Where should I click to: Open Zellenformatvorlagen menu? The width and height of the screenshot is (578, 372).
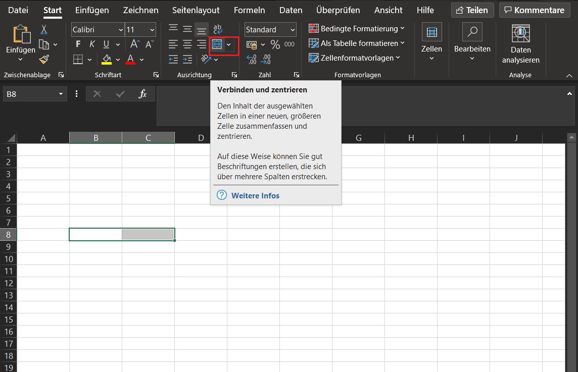(354, 58)
